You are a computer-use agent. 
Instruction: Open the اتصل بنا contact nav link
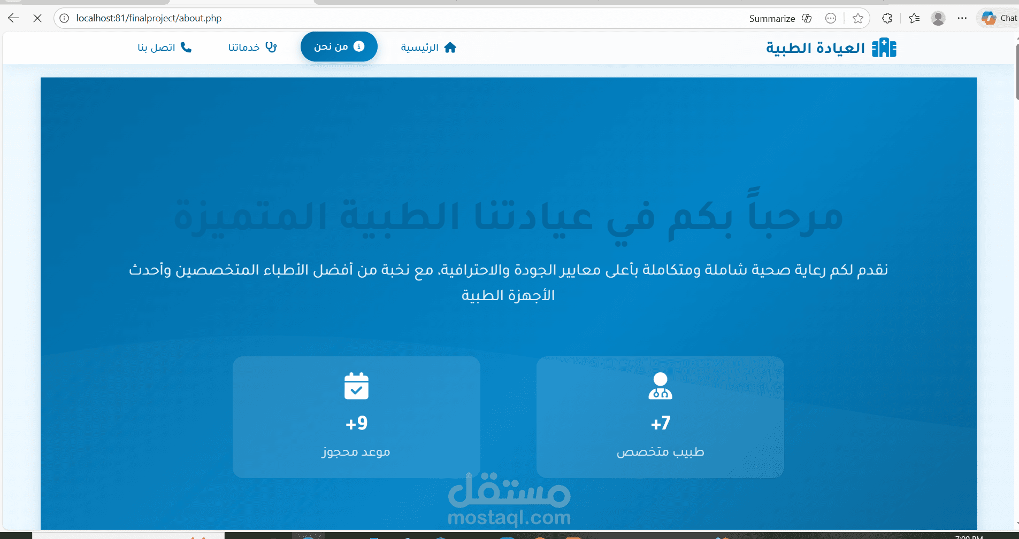(x=165, y=48)
